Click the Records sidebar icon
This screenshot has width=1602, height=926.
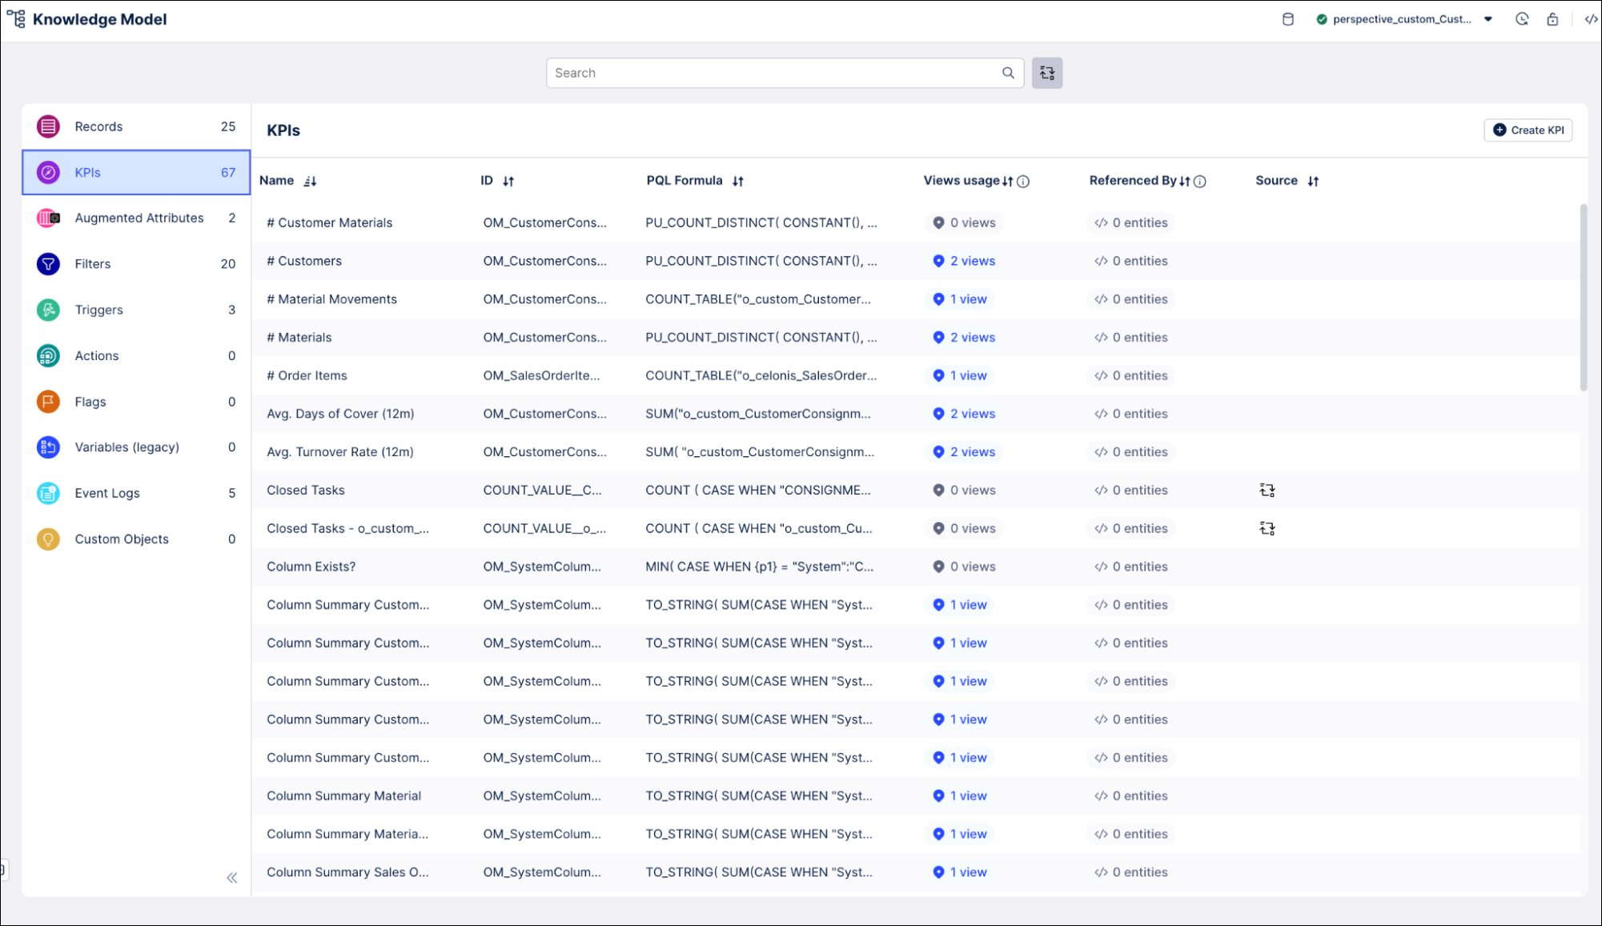coord(48,126)
